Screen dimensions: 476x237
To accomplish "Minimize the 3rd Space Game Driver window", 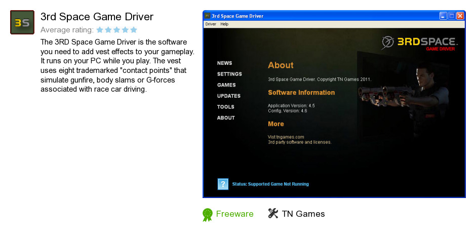I will (x=443, y=16).
